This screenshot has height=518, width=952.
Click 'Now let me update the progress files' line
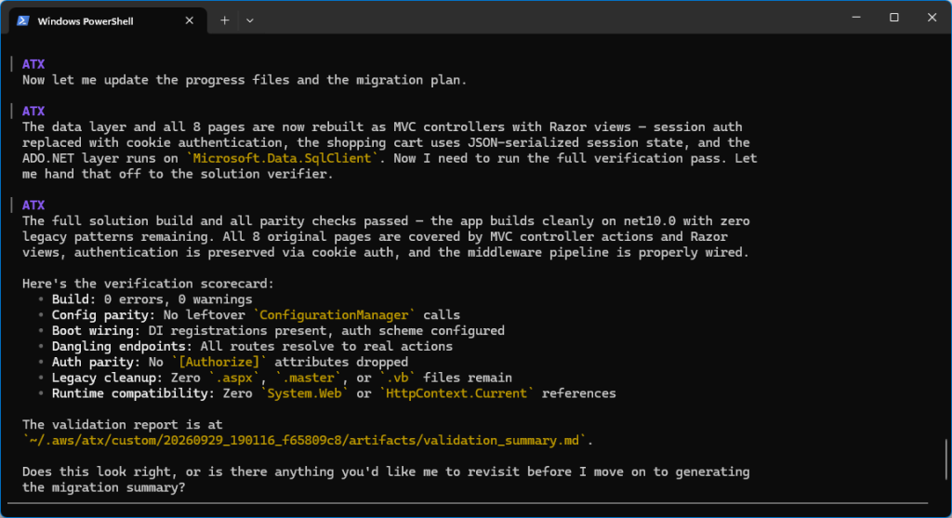click(x=245, y=80)
